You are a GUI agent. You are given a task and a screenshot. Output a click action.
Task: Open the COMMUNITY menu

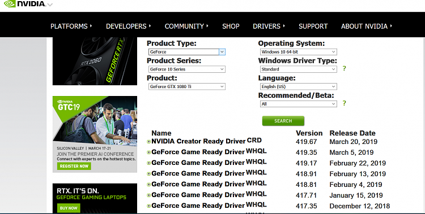pyautogui.click(x=186, y=26)
